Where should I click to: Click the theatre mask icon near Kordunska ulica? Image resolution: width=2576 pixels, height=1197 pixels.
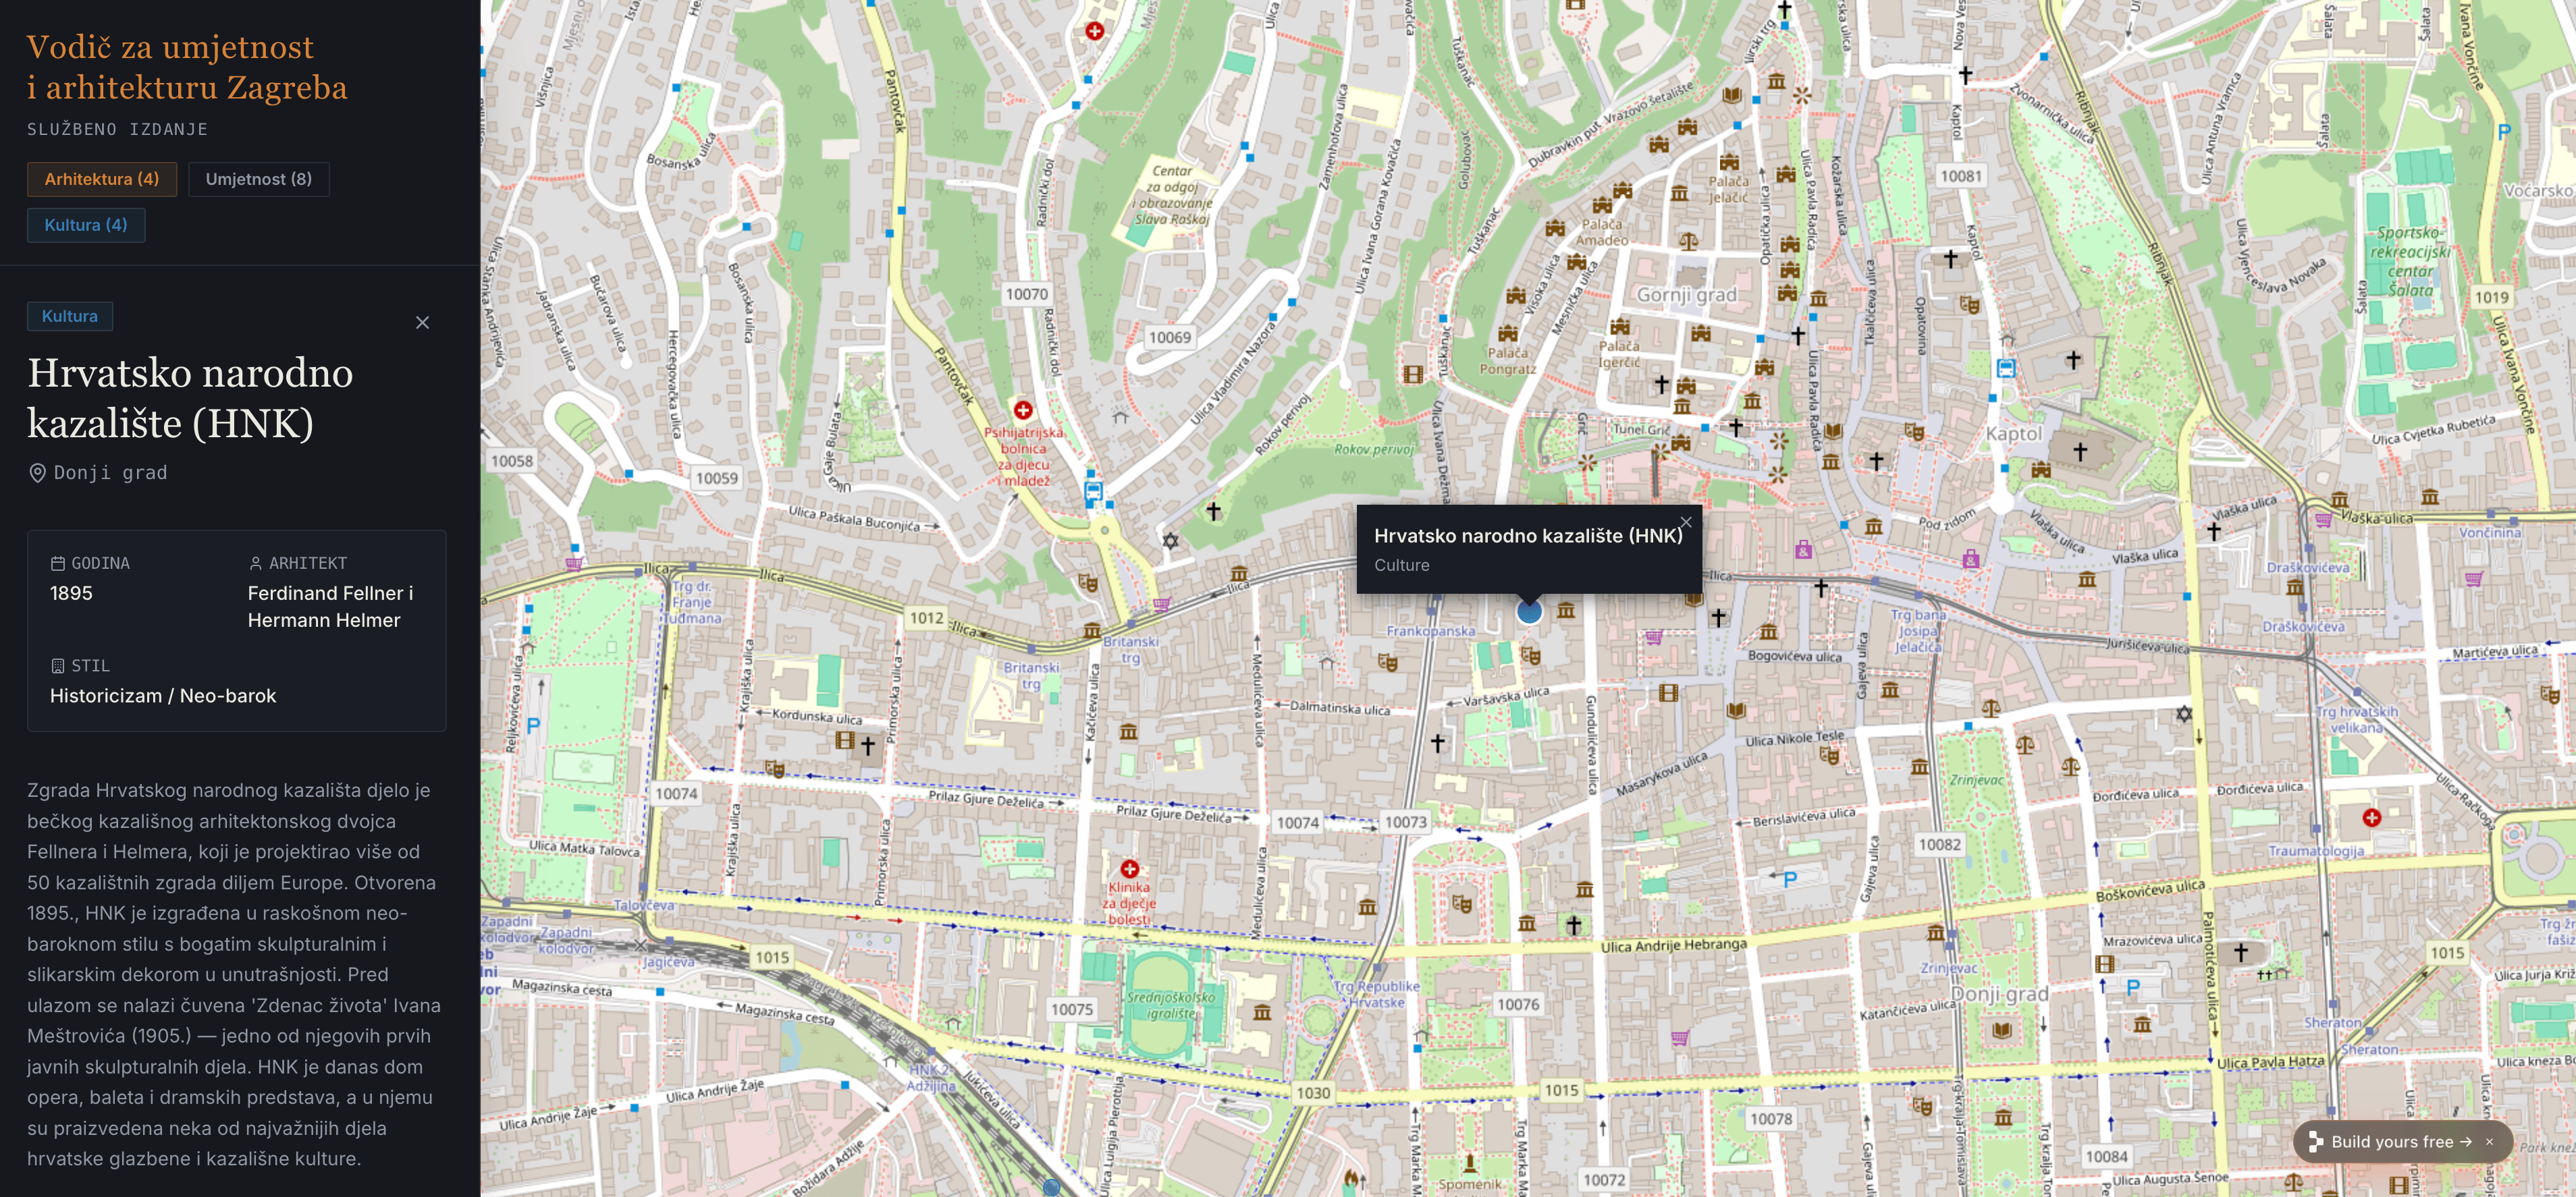(x=775, y=769)
